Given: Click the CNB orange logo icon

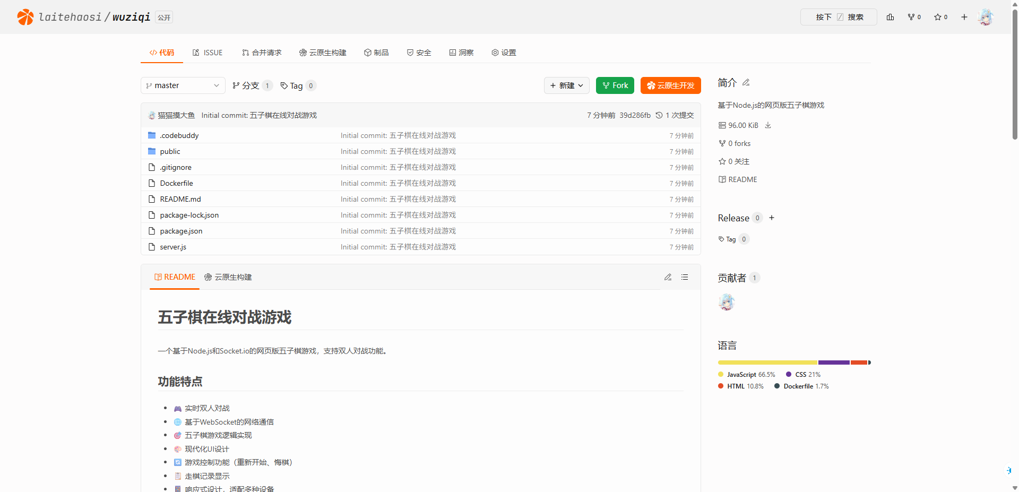Looking at the screenshot, I should (x=25, y=17).
